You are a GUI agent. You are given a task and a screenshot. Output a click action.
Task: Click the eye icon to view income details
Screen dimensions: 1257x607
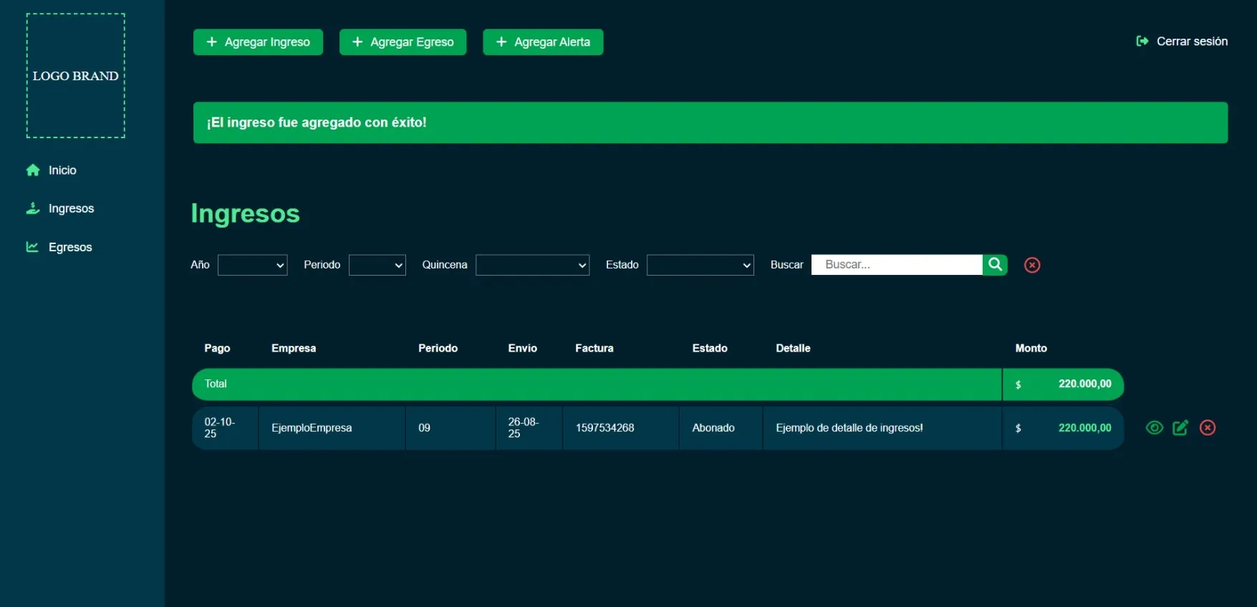pyautogui.click(x=1154, y=428)
